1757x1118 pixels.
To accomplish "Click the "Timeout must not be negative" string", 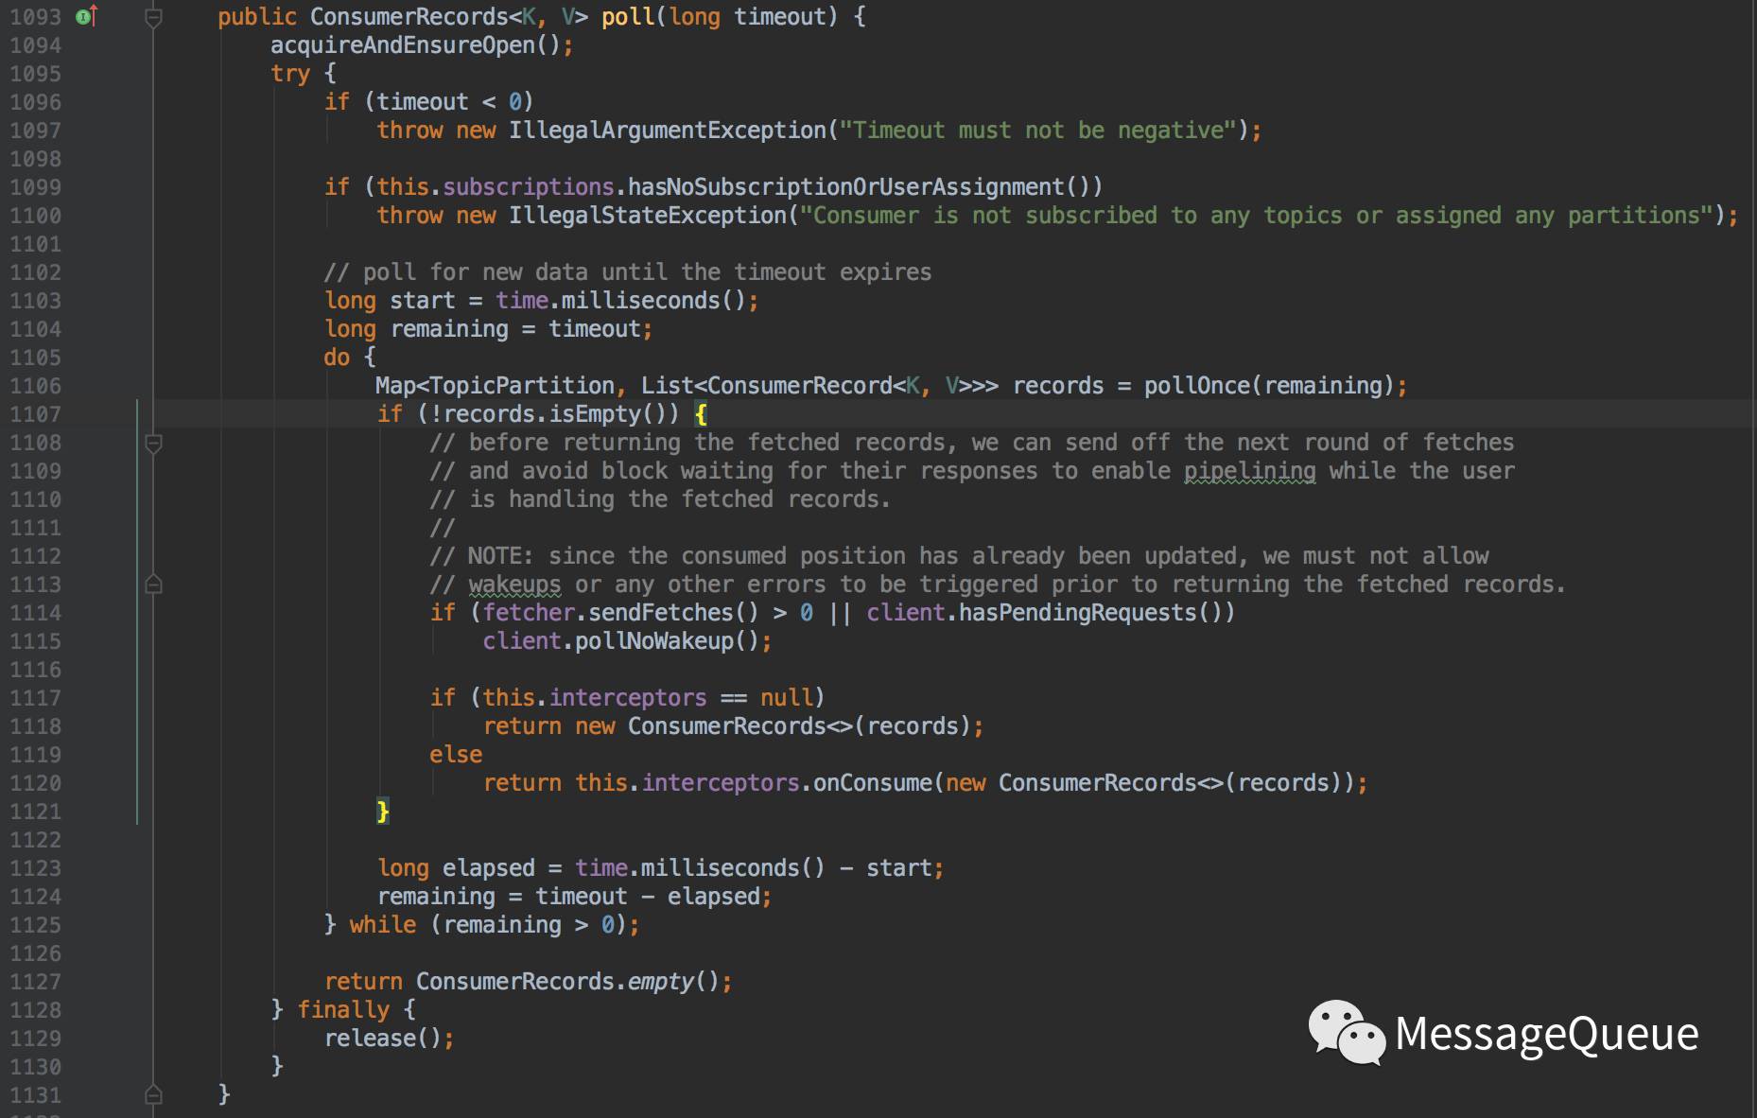I will [1038, 131].
